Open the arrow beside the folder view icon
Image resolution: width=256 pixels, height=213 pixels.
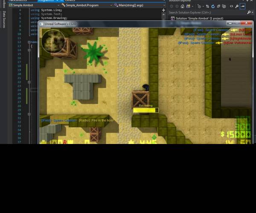point(193,6)
